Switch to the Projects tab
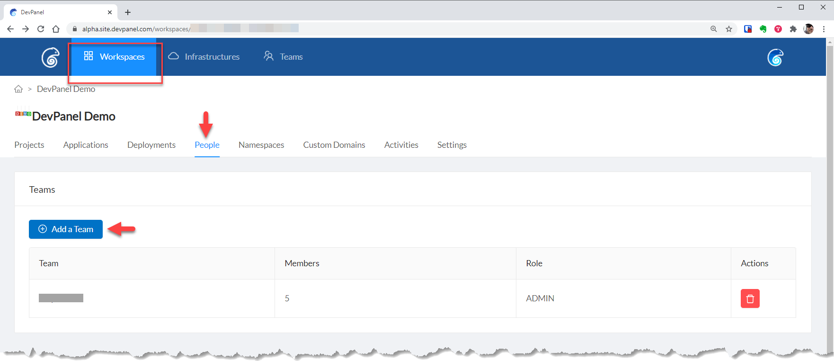The height and width of the screenshot is (361, 834). 29,145
